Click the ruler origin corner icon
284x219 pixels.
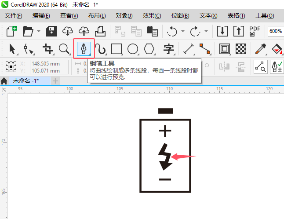(x=4, y=90)
